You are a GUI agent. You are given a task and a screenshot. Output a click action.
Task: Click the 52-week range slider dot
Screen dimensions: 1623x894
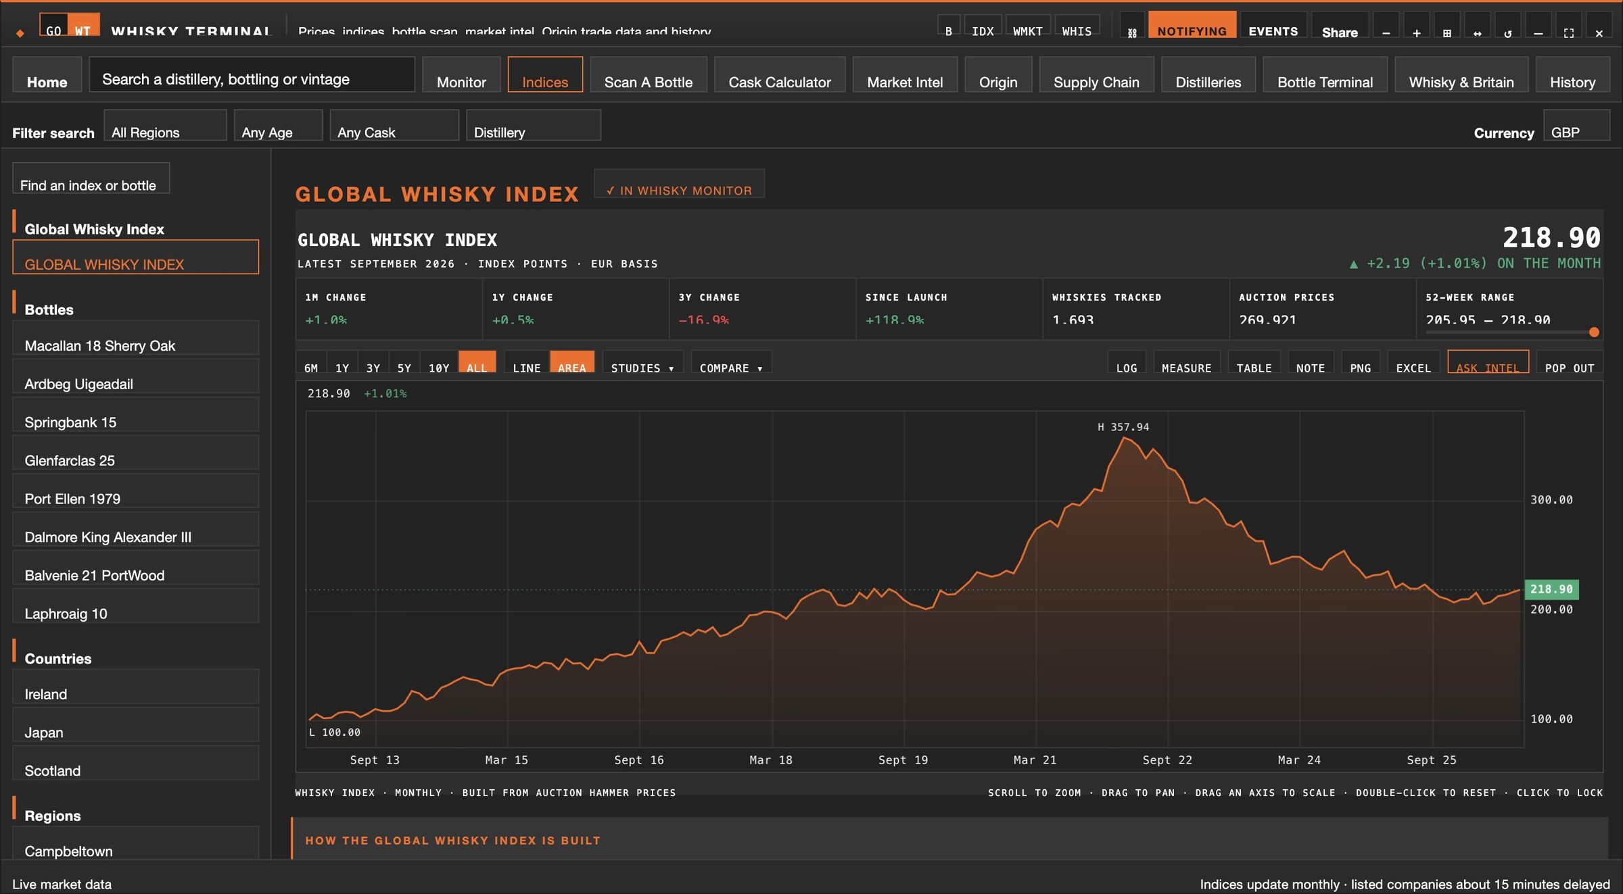1594,332
